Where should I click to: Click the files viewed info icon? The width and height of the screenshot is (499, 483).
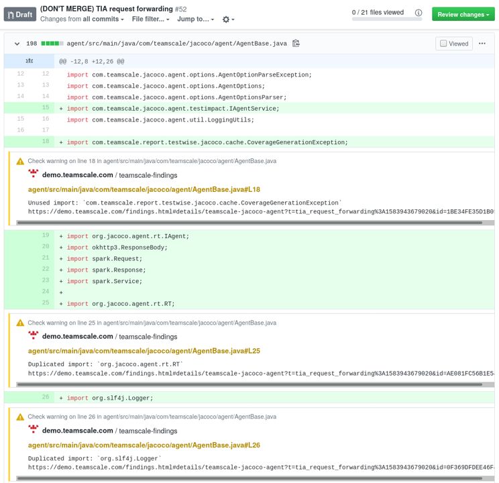tap(419, 13)
